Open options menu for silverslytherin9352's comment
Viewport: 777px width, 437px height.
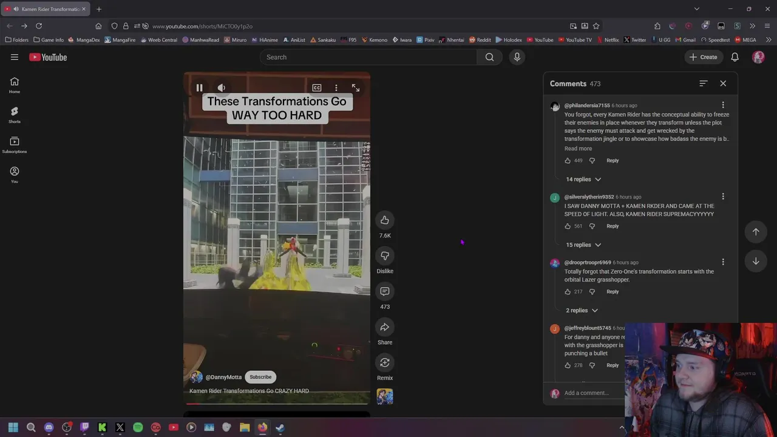pyautogui.click(x=723, y=196)
